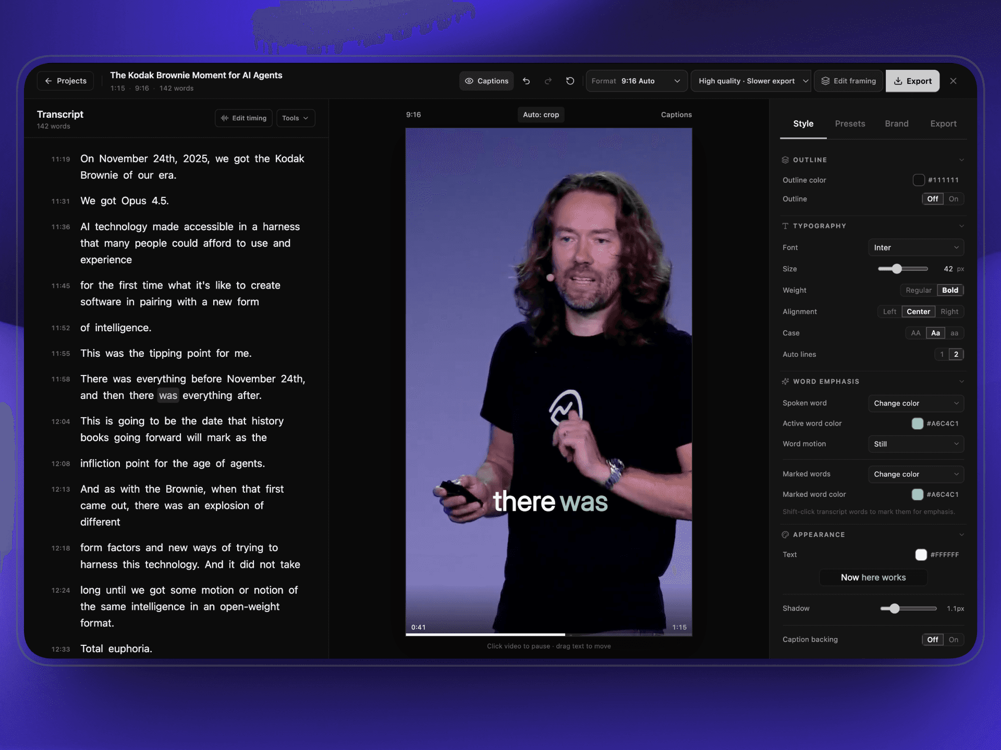1001x750 pixels.
Task: Open the Tools dropdown
Action: point(296,118)
